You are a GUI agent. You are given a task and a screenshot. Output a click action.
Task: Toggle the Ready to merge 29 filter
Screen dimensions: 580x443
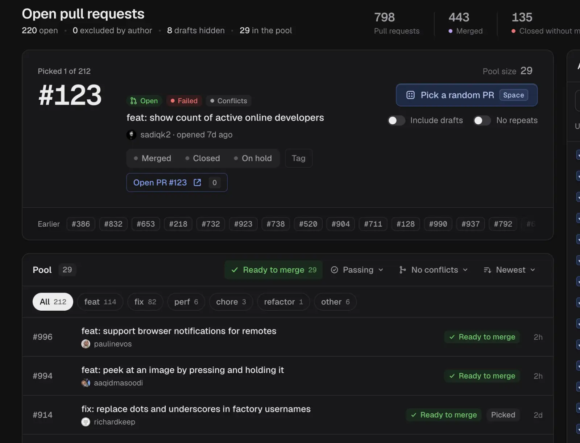click(274, 270)
